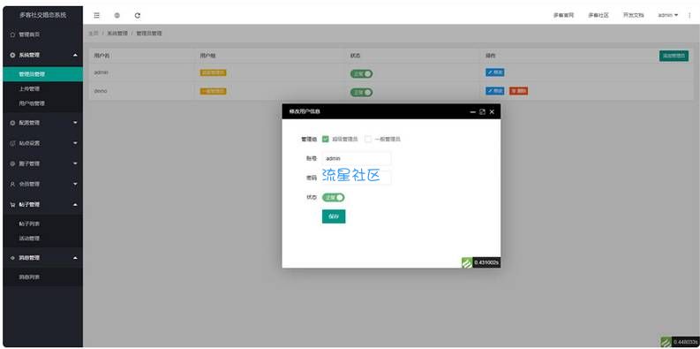
Task: Expand the 圈子管理 menu arrow
Action: (x=75, y=163)
